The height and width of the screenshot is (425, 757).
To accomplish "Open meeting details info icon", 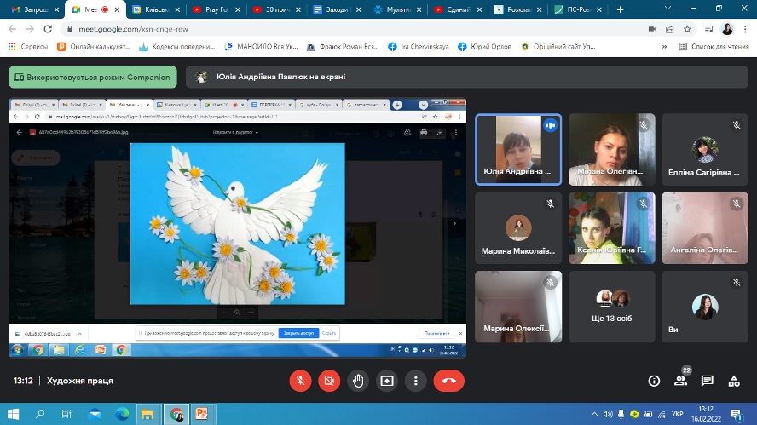I will point(654,381).
